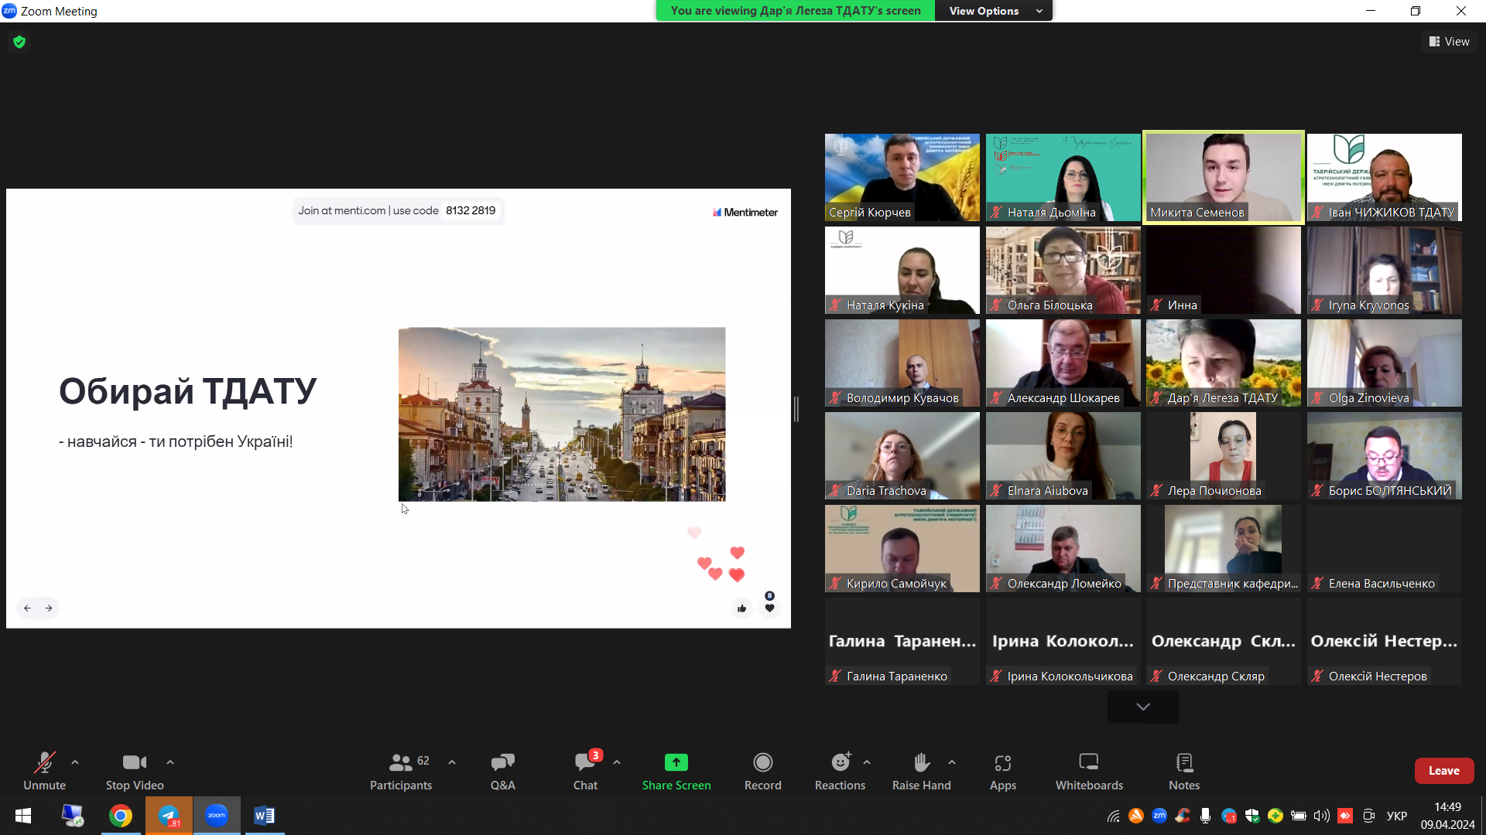Click the Raise Hand icon
This screenshot has height=835, width=1486.
click(x=921, y=763)
